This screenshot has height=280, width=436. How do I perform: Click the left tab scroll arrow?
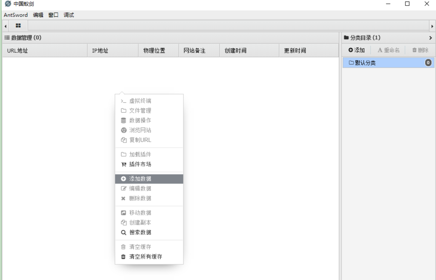pos(6,26)
